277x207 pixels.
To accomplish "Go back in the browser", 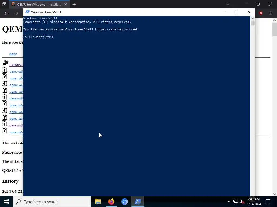I will [6, 13].
